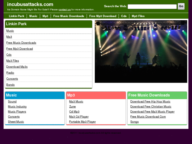Open Mp3 Files link in Linkin Park list

[13, 61]
